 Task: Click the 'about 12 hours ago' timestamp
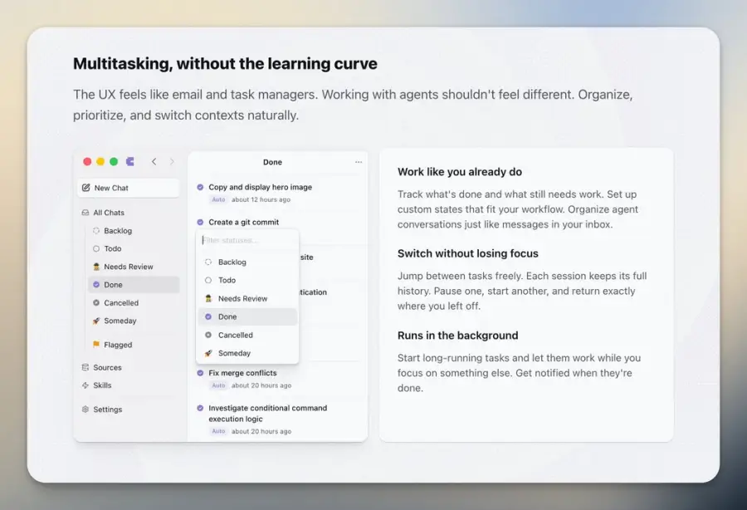[x=261, y=199]
